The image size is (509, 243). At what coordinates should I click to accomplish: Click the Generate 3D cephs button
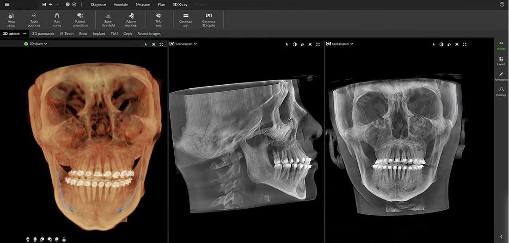(209, 19)
